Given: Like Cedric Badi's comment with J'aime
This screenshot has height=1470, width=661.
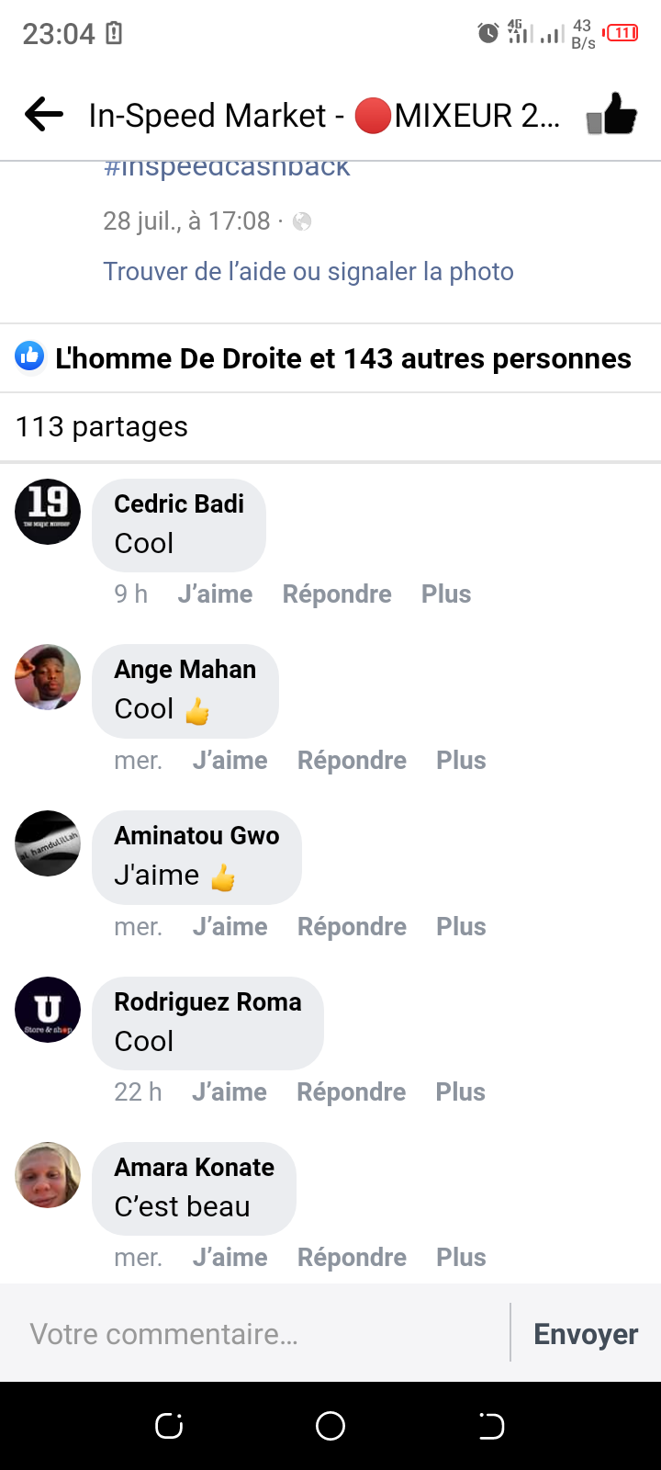Looking at the screenshot, I should click(x=215, y=594).
